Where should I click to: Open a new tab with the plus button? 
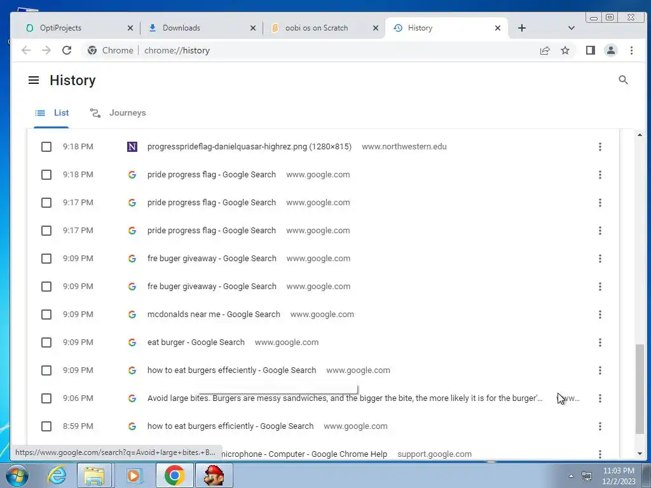(x=522, y=28)
